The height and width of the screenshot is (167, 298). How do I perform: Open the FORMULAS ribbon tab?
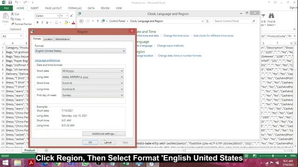click(x=74, y=8)
